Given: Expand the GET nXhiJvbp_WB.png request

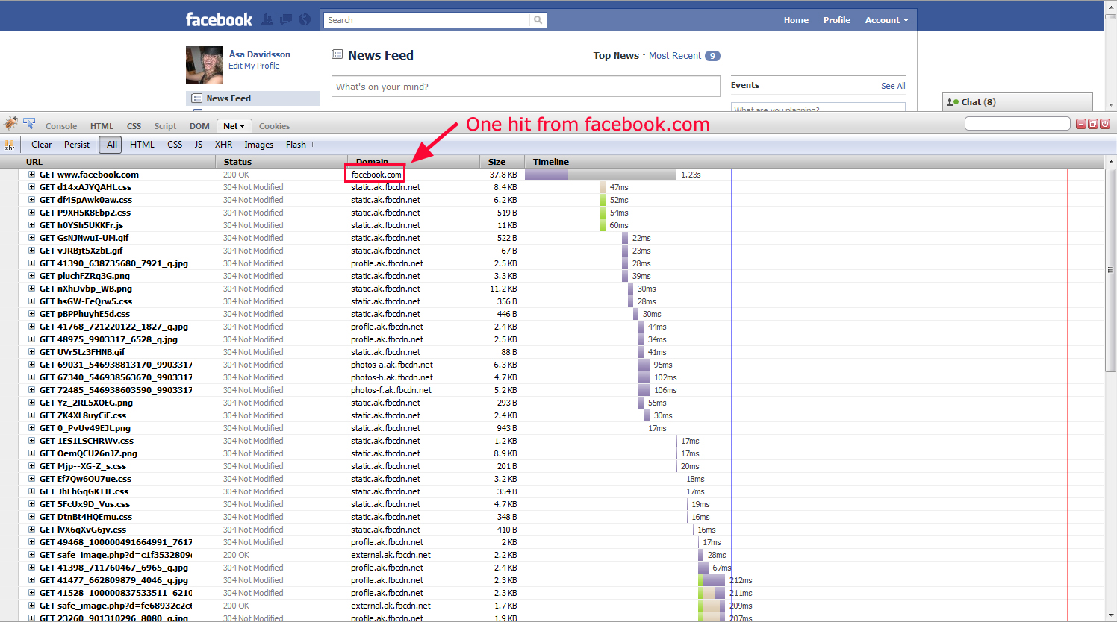Looking at the screenshot, I should [x=32, y=289].
